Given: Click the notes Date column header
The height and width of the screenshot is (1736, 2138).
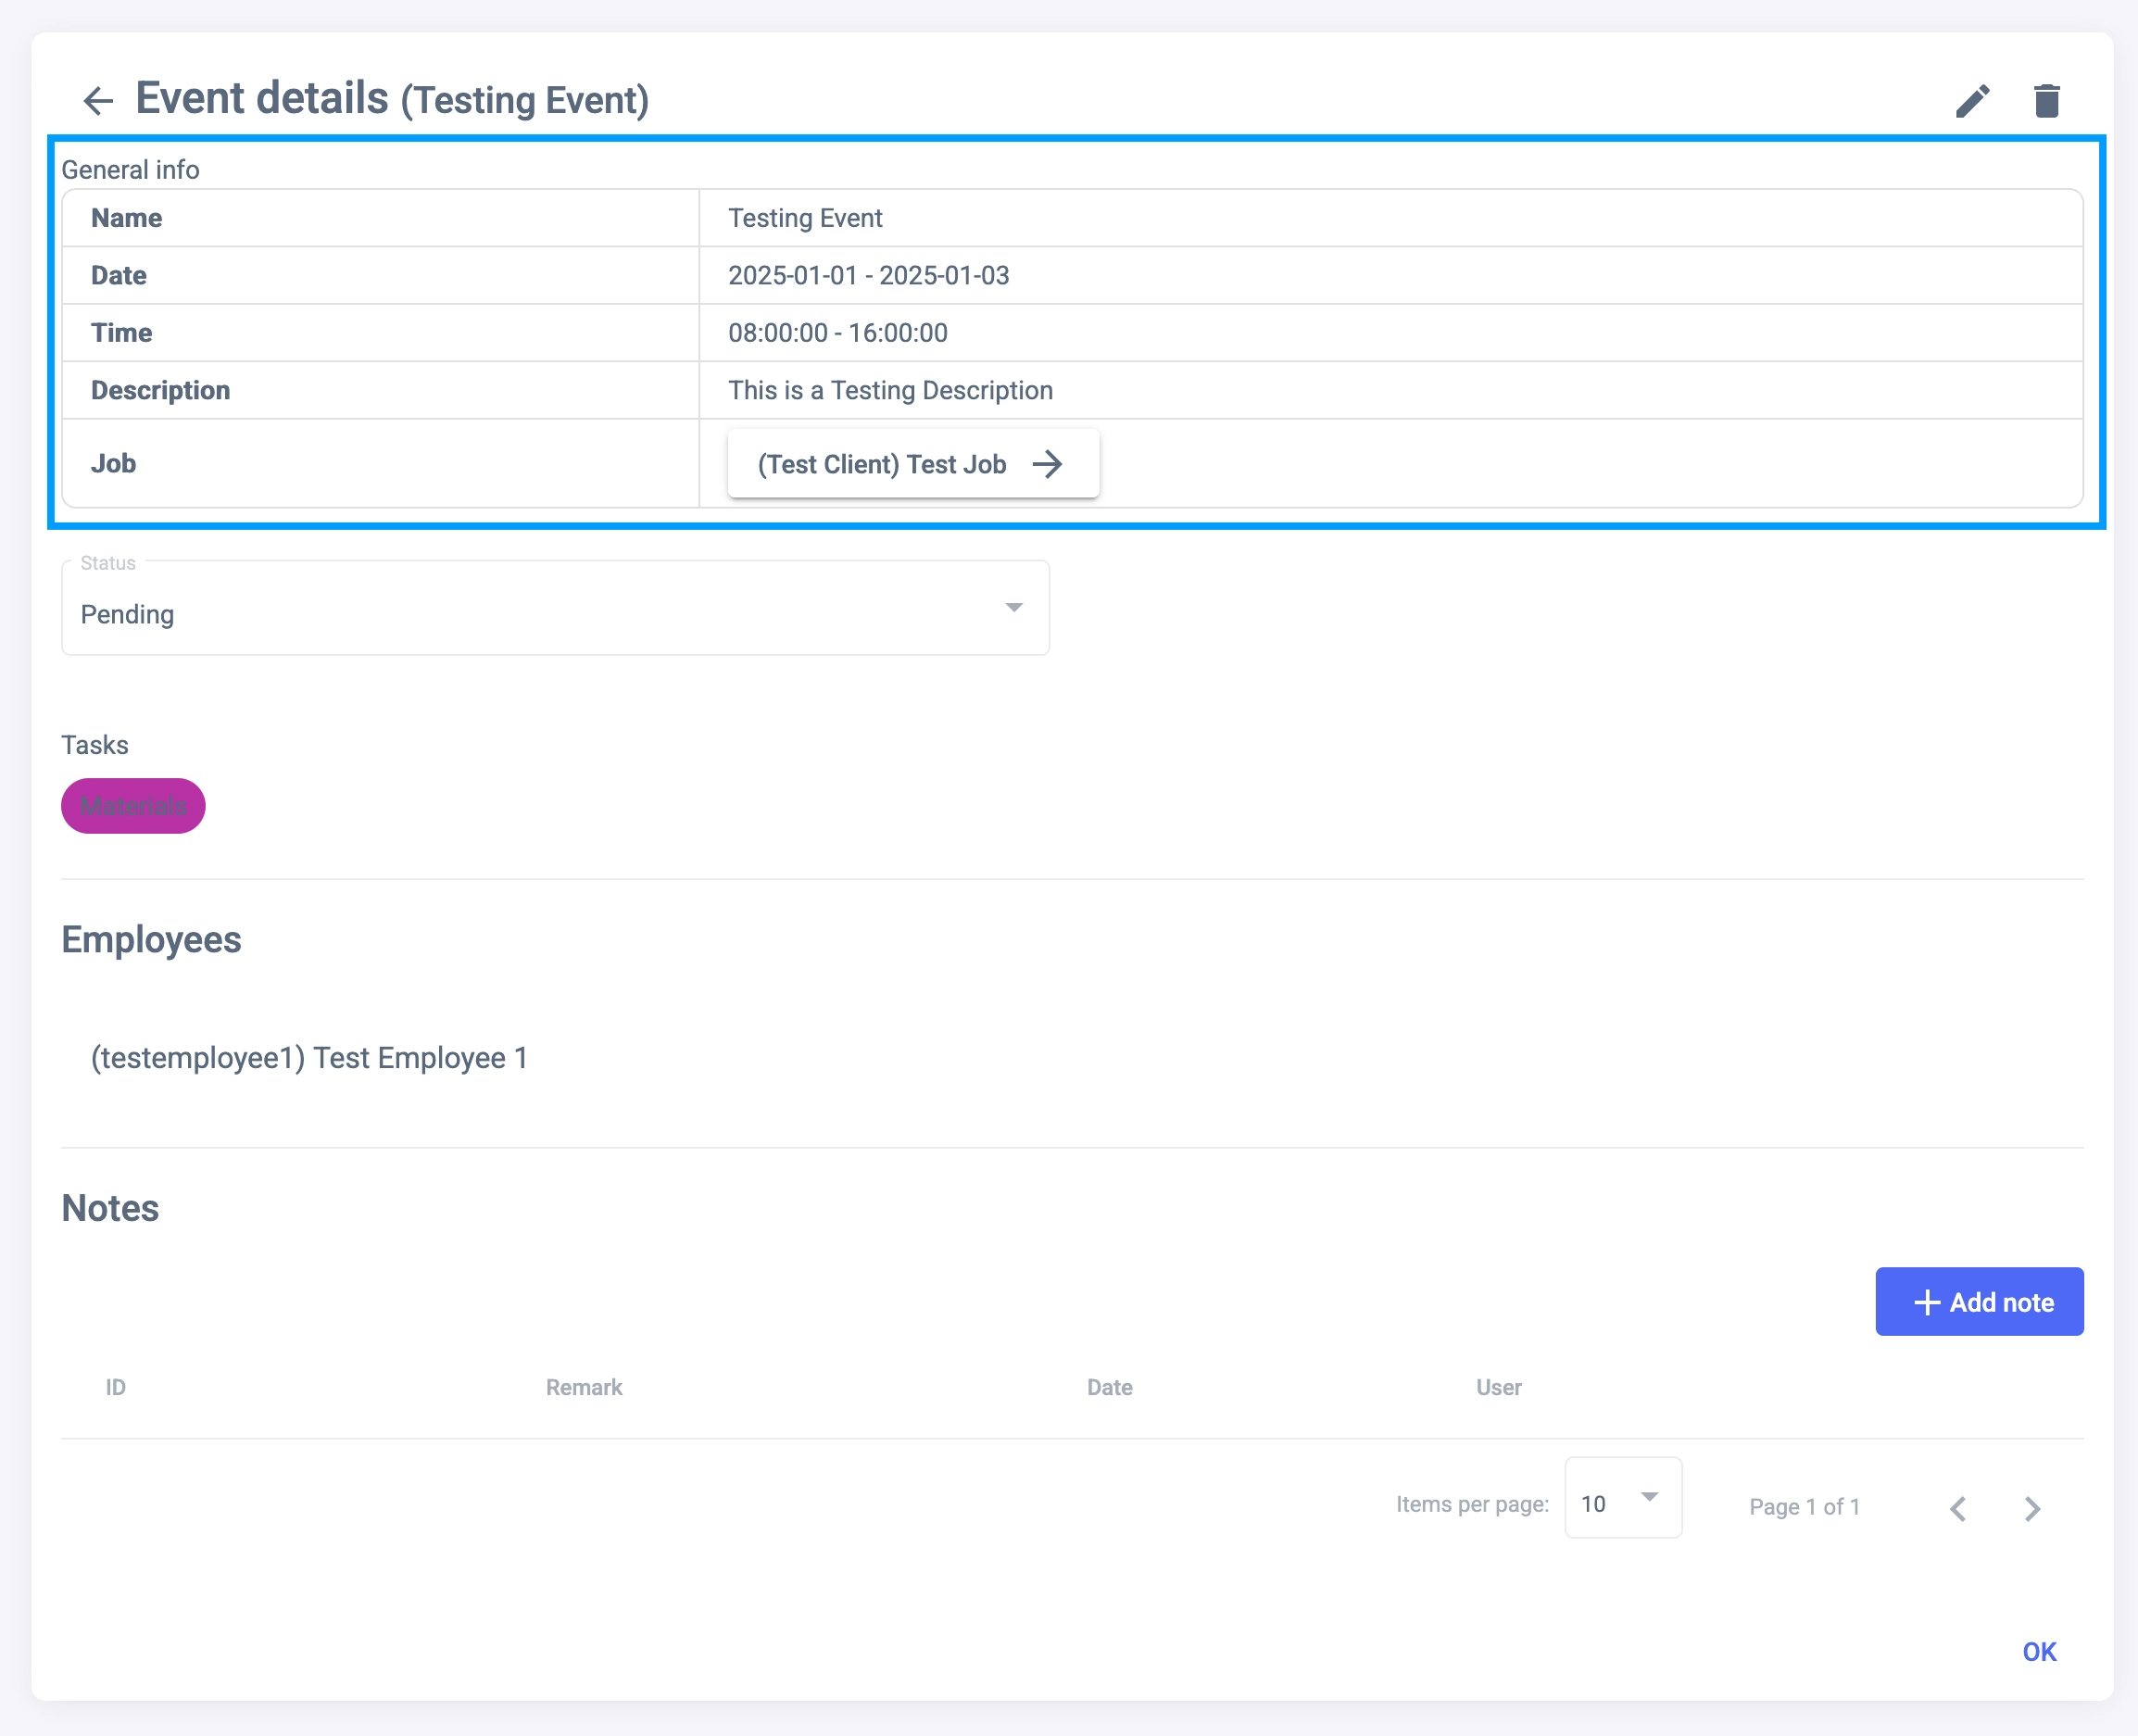Looking at the screenshot, I should [1109, 1387].
